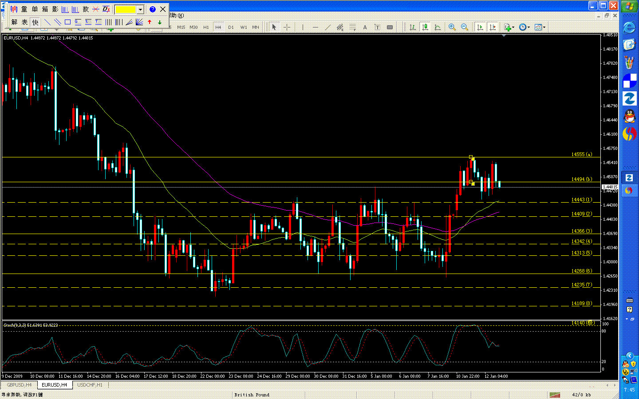Toggle chart shift button
The height and width of the screenshot is (399, 639).
(x=493, y=27)
